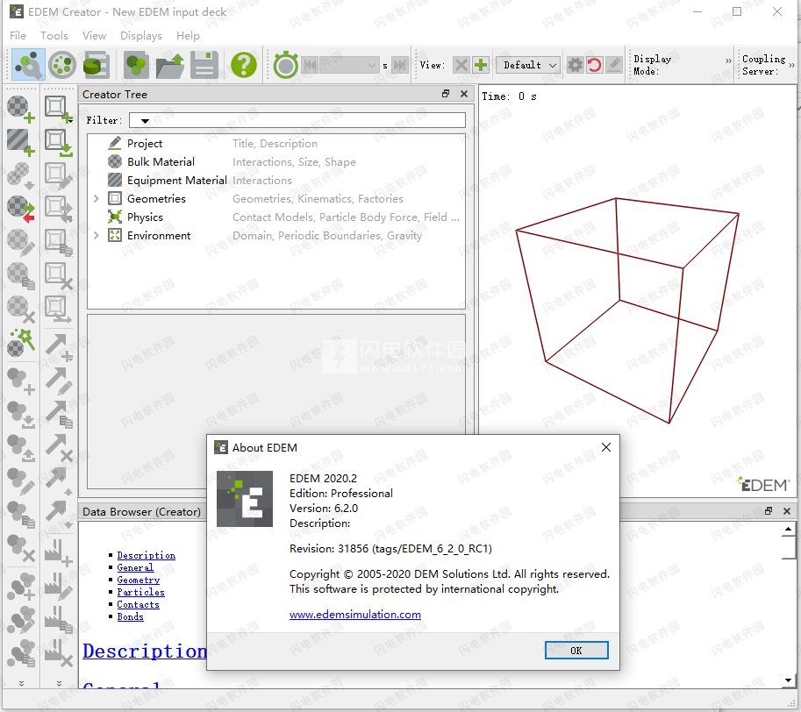Screen dimensions: 801x712
Task: Open the Filter dropdown arrow in Creator Tree
Action: [145, 121]
